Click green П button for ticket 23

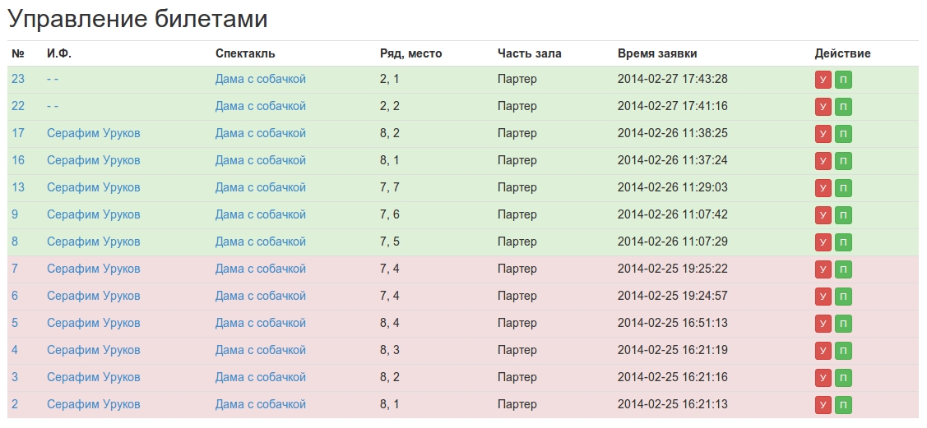coord(843,81)
